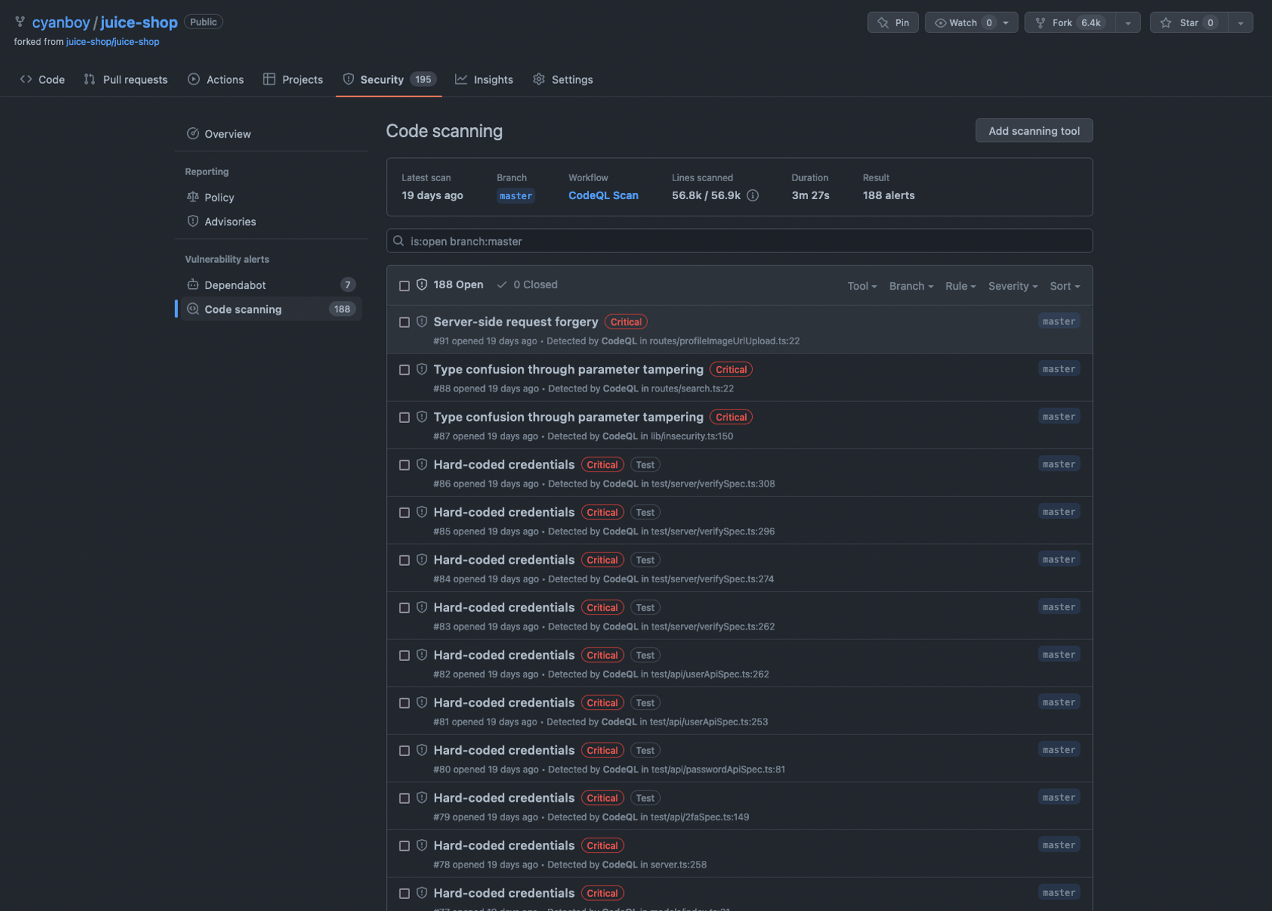1272x911 pixels.
Task: Click the shield icon on alert #83
Action: 422,607
